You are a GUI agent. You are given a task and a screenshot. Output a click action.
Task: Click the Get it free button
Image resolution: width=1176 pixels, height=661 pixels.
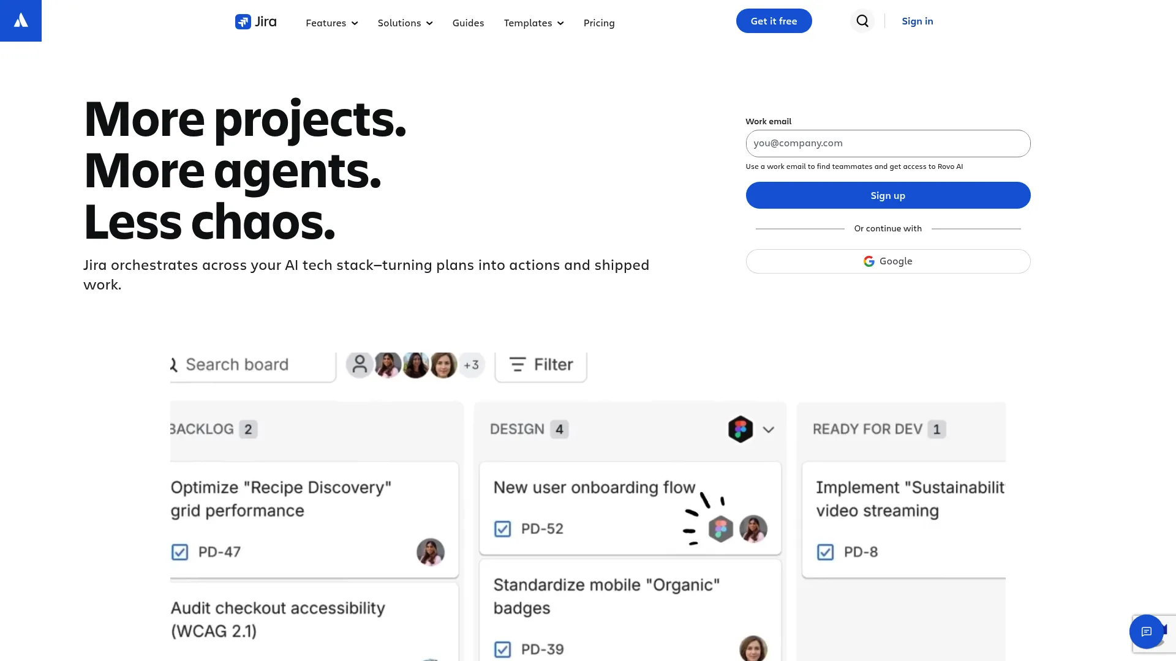774,21
